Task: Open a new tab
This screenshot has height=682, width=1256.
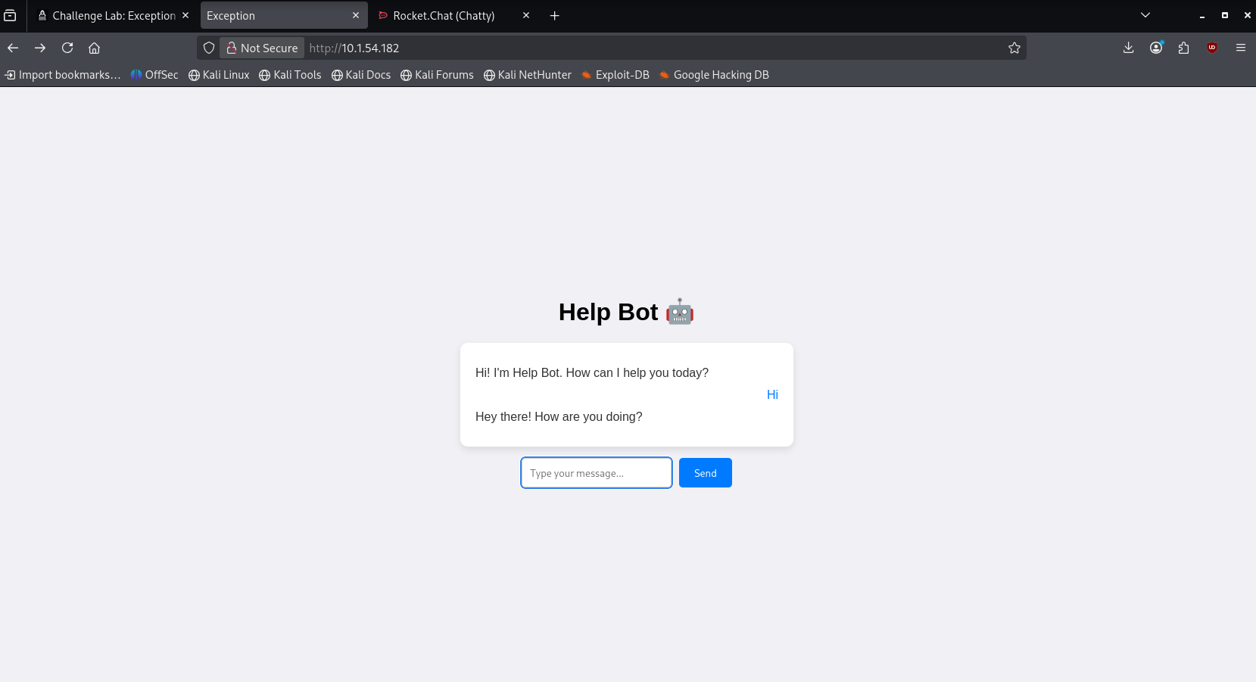Action: (x=554, y=15)
